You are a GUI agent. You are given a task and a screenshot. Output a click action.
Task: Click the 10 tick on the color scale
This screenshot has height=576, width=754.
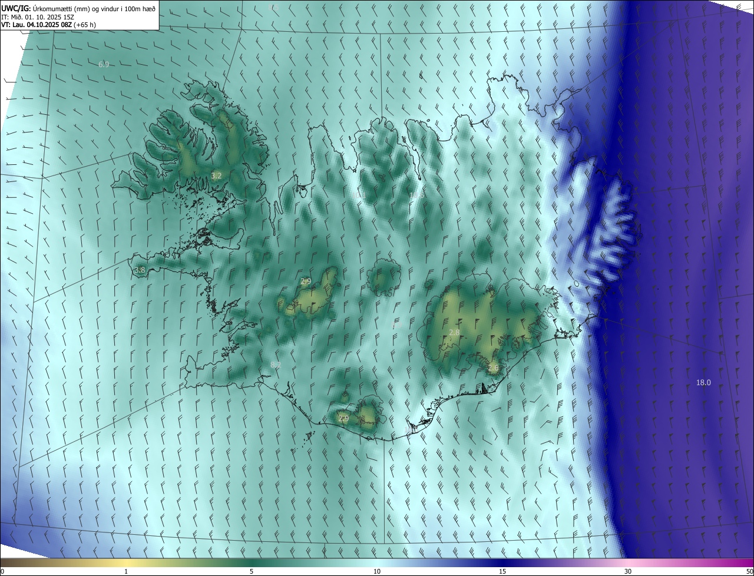377,571
